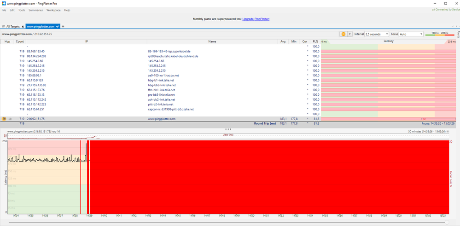Click the Connected to Service status indicator
Screen dimensions: 460x226
tap(446, 9)
